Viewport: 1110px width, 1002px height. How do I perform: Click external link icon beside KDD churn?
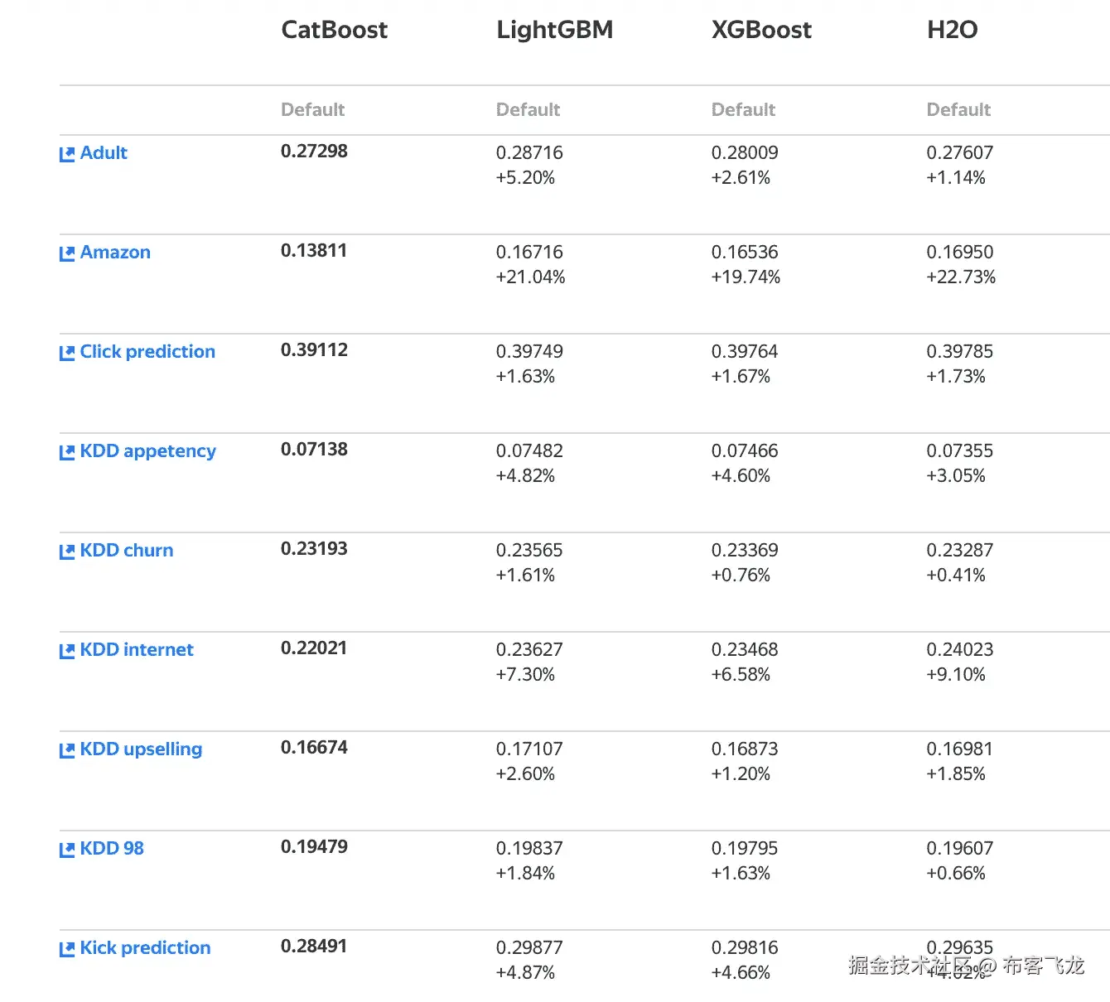point(67,552)
